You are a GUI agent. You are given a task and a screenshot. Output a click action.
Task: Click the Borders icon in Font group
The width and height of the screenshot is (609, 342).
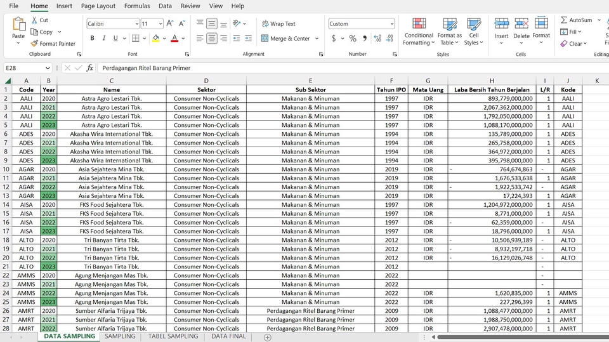[x=136, y=38]
